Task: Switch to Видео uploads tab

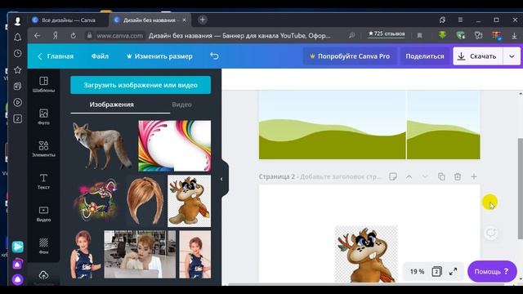Action: point(181,105)
